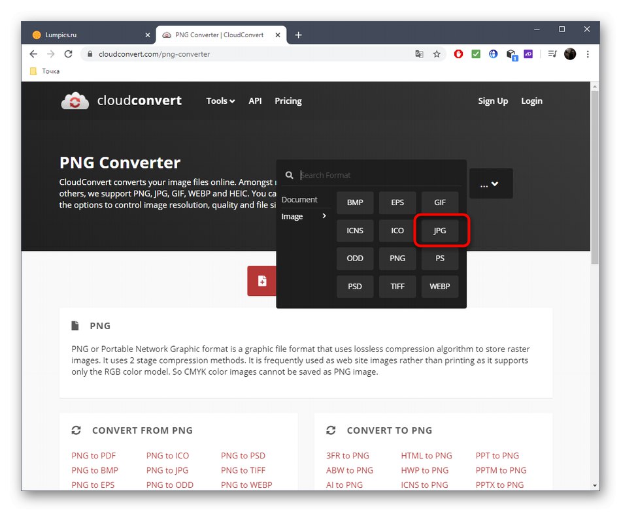Choose PNG format in popup
Image resolution: width=621 pixels, height=512 pixels.
[397, 259]
